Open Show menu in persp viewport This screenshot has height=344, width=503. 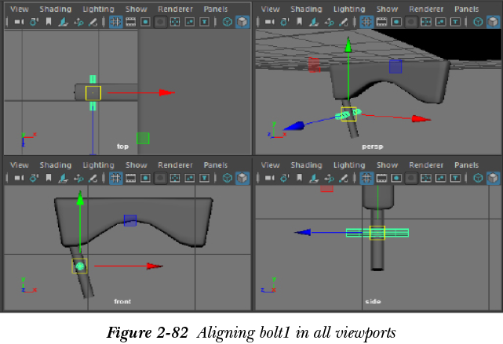387,9
